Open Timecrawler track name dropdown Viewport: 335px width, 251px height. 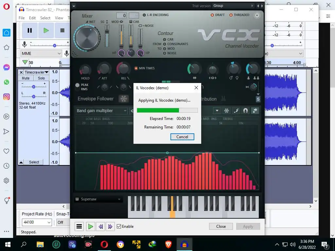click(36, 72)
